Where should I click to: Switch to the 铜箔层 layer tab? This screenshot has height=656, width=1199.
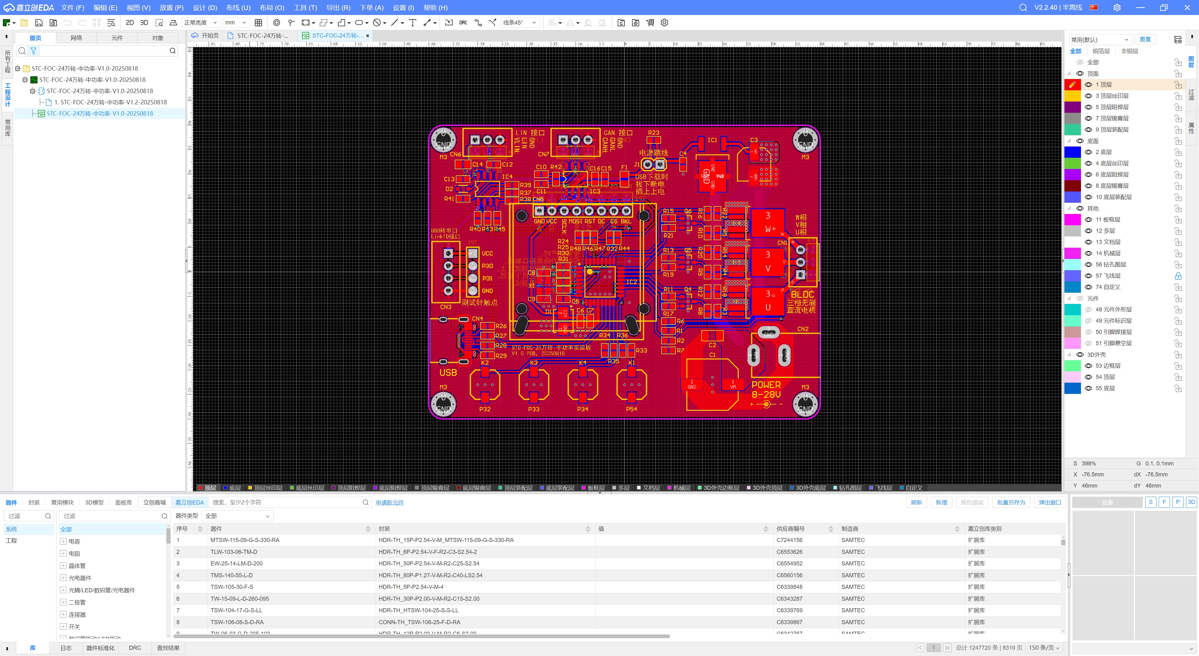(x=1101, y=51)
